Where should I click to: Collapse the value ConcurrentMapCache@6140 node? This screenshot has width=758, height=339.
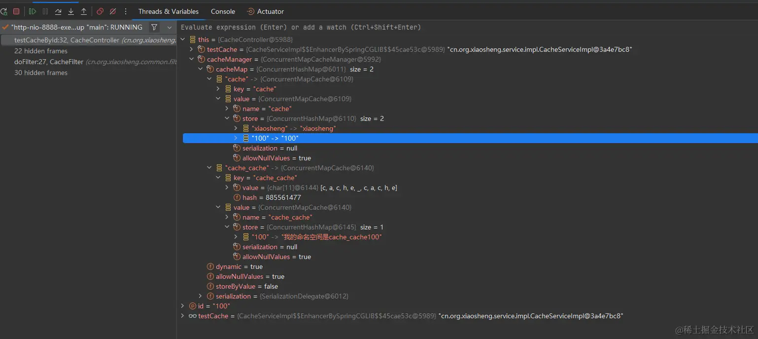click(218, 207)
